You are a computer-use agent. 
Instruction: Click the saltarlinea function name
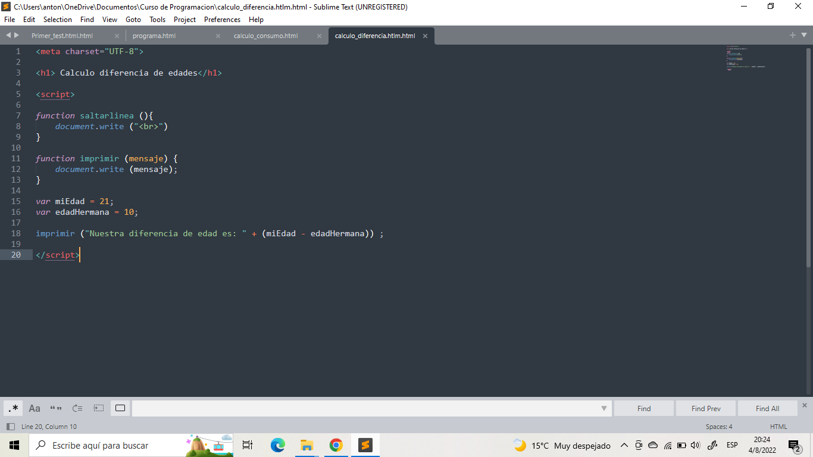pyautogui.click(x=107, y=115)
